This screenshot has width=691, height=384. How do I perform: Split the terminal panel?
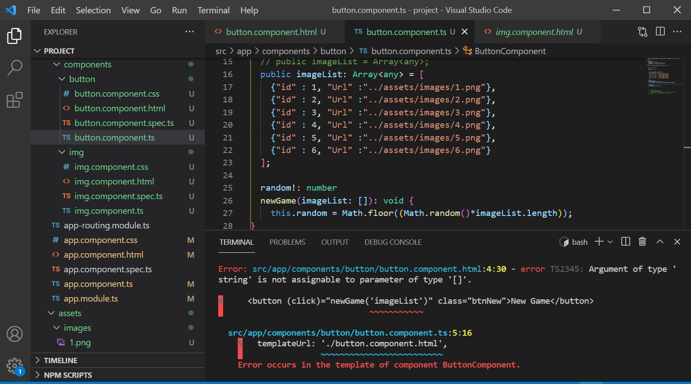[626, 242]
